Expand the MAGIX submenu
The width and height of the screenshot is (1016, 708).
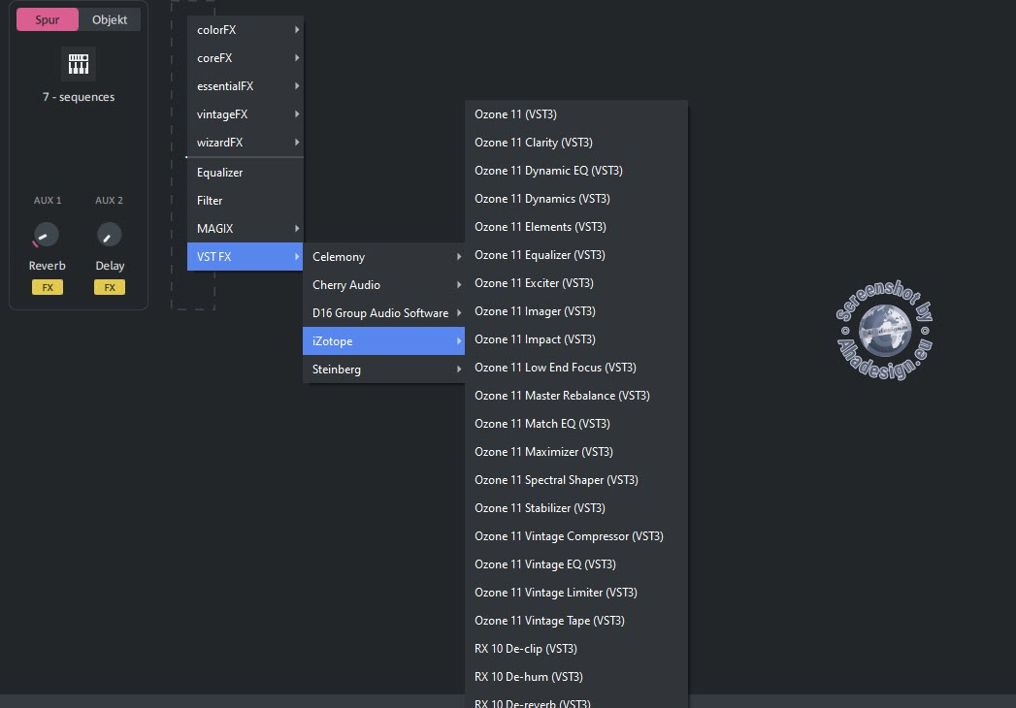[246, 229]
